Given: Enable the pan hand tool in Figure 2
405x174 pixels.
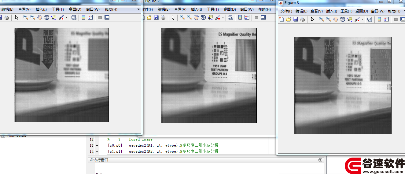Looking at the screenshot, I should click(x=196, y=18).
